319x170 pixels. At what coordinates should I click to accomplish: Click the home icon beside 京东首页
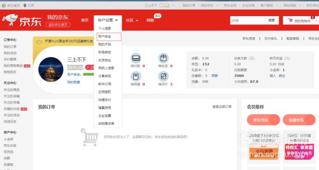point(4,6)
